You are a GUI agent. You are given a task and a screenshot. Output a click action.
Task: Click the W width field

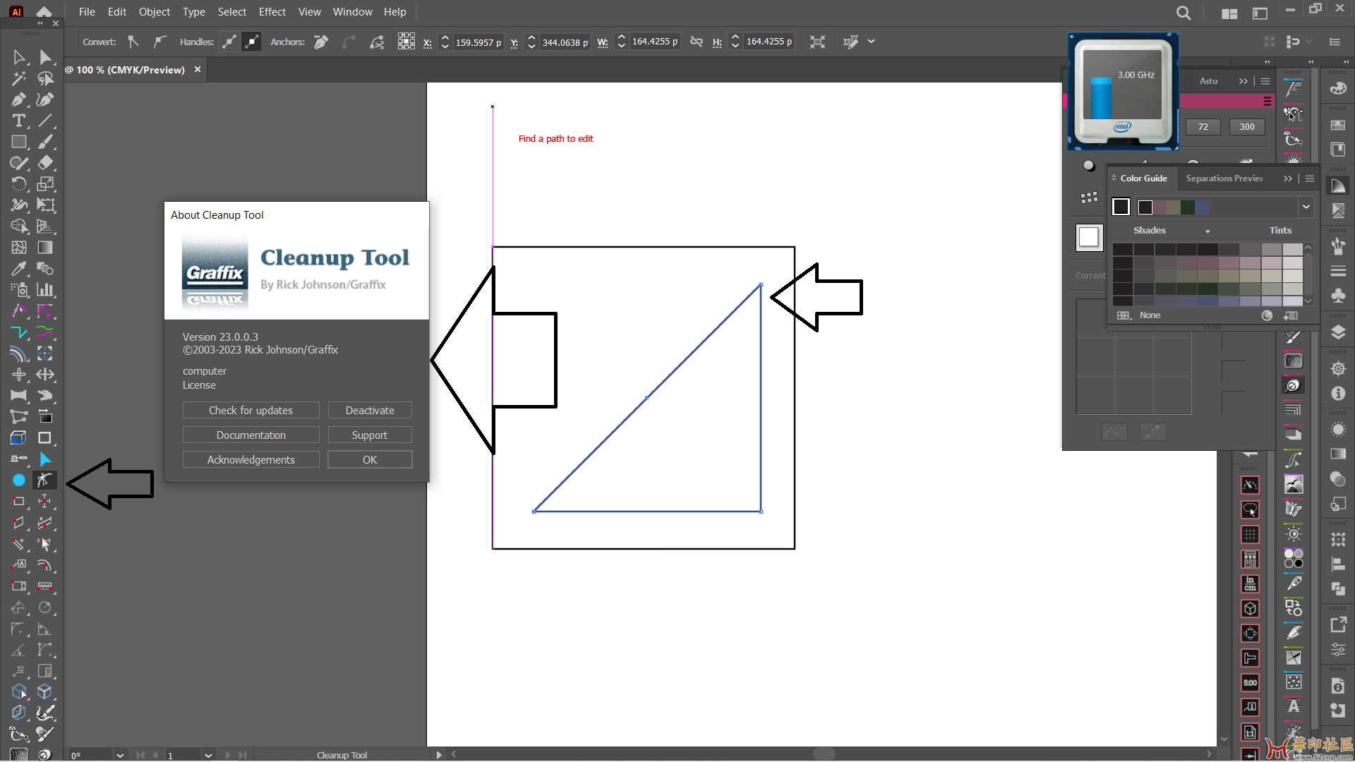654,42
